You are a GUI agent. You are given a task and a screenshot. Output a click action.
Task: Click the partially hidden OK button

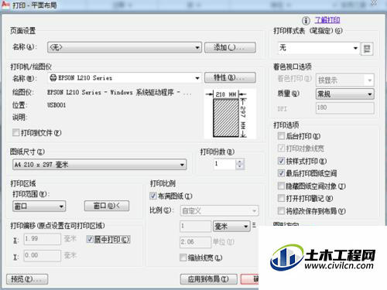250,279
